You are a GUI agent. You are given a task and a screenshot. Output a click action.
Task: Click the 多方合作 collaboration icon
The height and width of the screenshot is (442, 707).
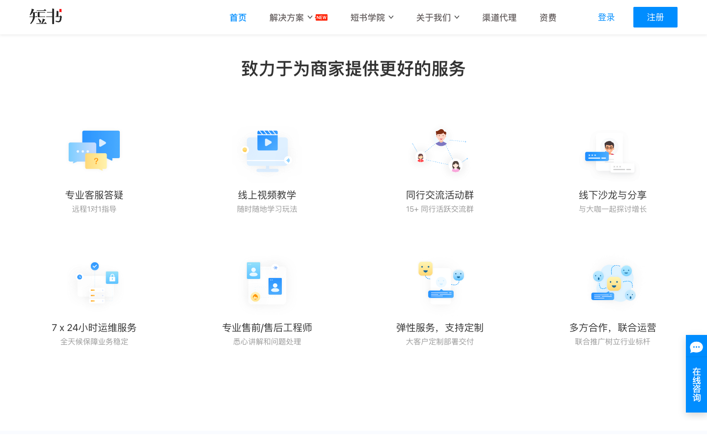(612, 282)
